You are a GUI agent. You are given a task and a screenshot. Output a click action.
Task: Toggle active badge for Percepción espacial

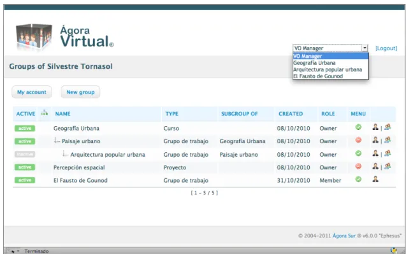pyautogui.click(x=25, y=167)
